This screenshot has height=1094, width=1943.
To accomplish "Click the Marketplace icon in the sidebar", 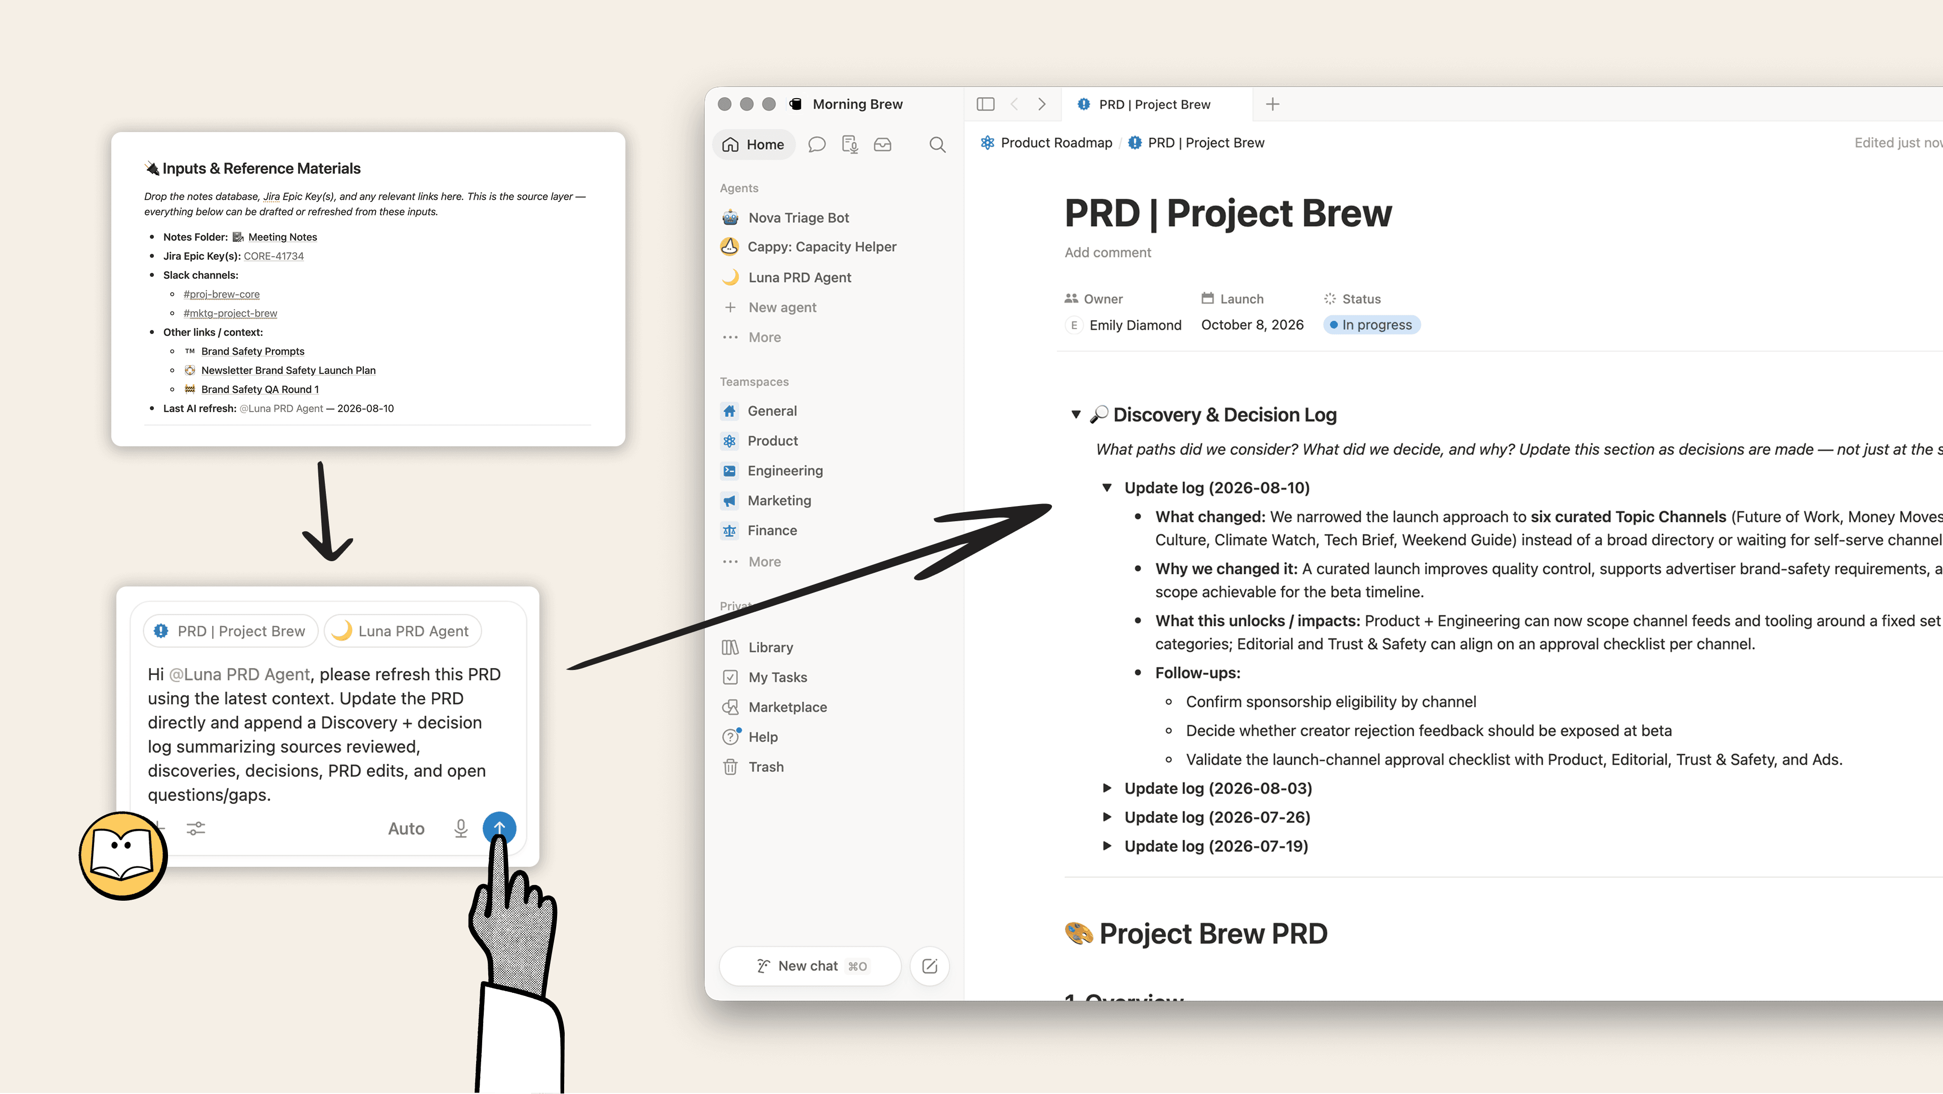I will (730, 707).
